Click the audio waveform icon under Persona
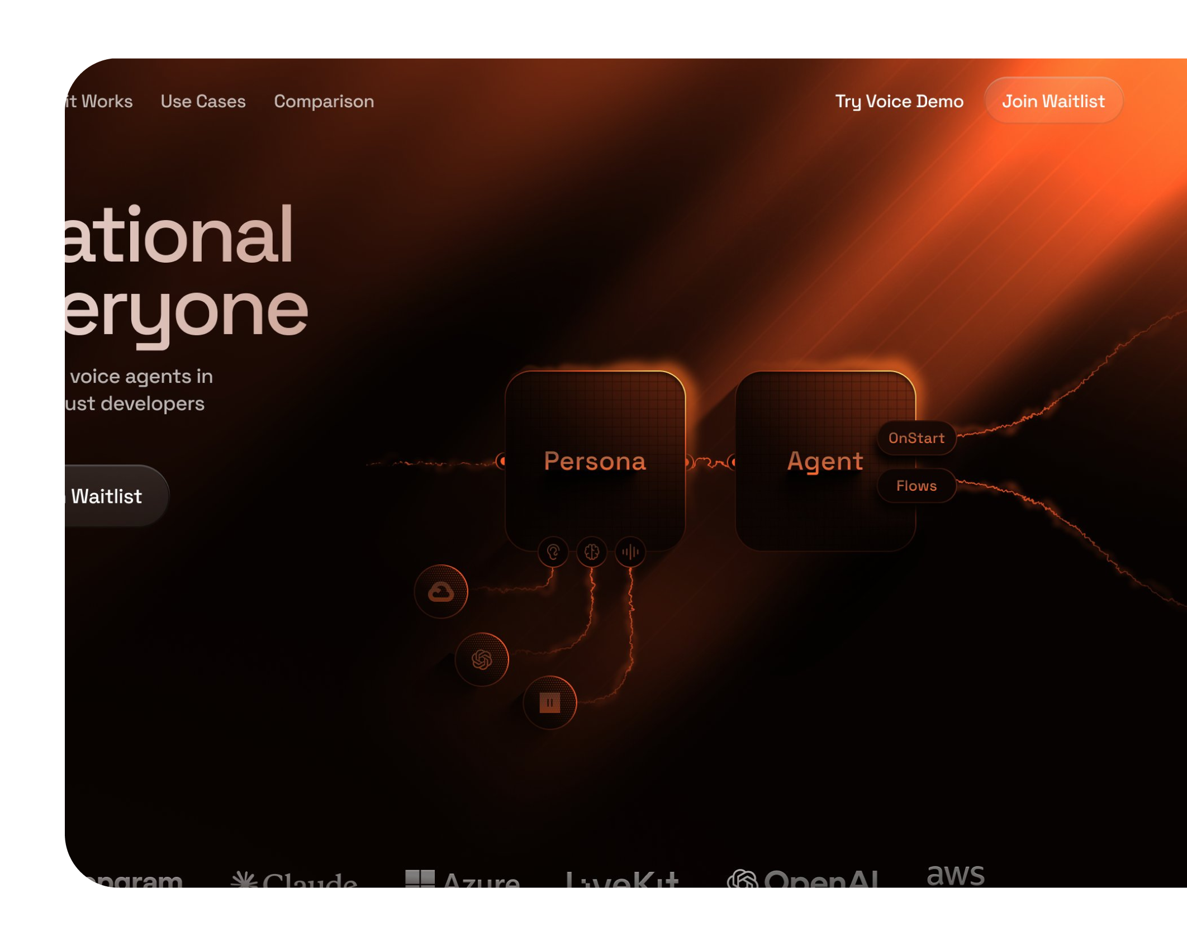Viewport: 1187px width, 950px height. (630, 552)
